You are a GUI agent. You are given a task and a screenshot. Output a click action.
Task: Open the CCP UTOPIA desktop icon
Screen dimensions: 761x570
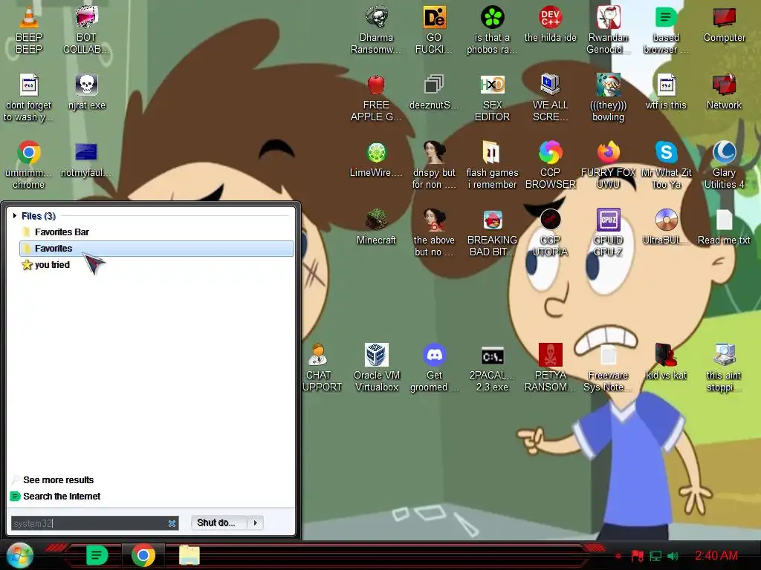(551, 220)
